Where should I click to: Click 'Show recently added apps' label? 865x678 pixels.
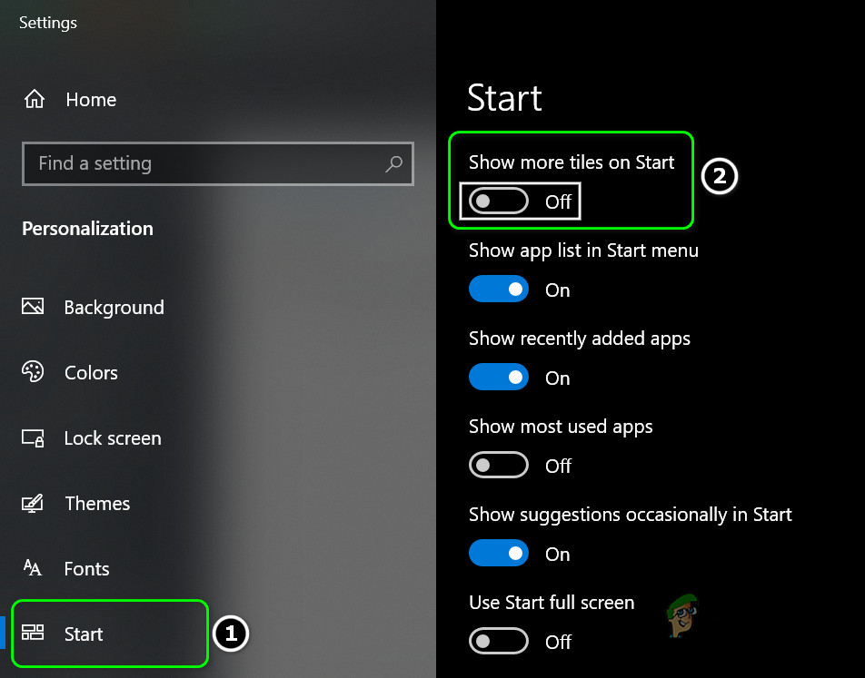click(580, 339)
